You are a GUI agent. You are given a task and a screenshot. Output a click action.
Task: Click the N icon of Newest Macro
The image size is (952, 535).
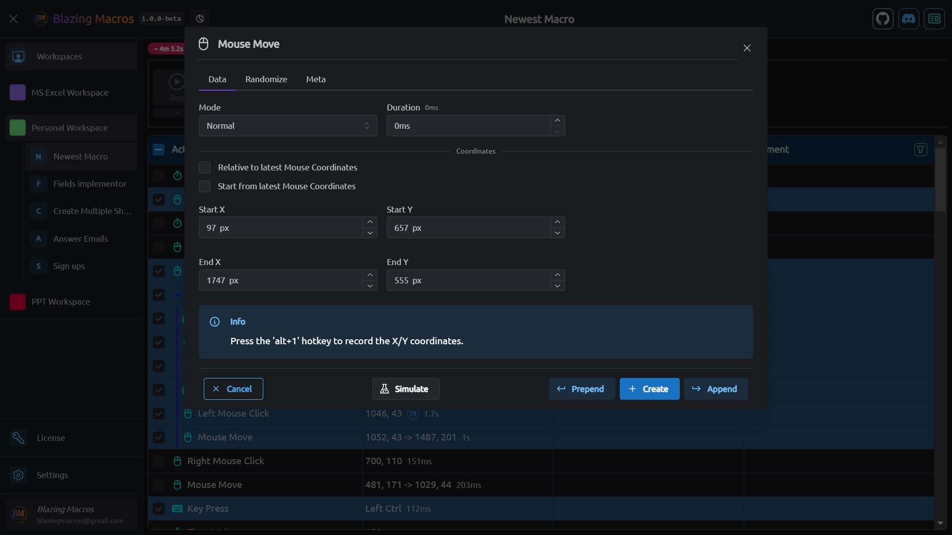39,157
